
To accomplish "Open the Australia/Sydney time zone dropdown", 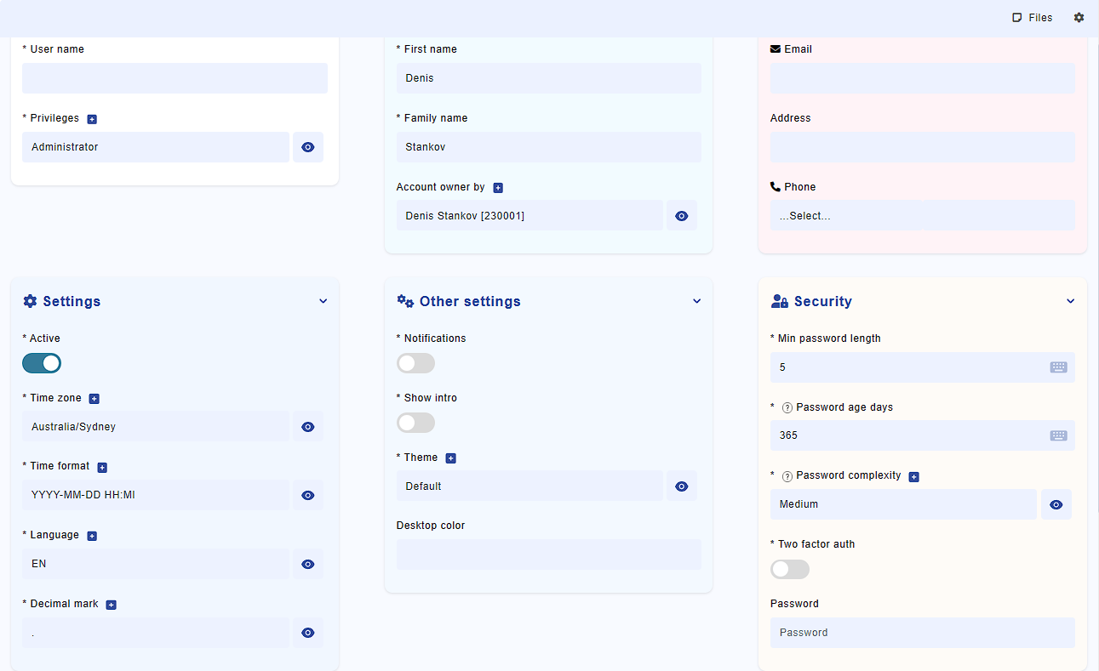I will 156,427.
